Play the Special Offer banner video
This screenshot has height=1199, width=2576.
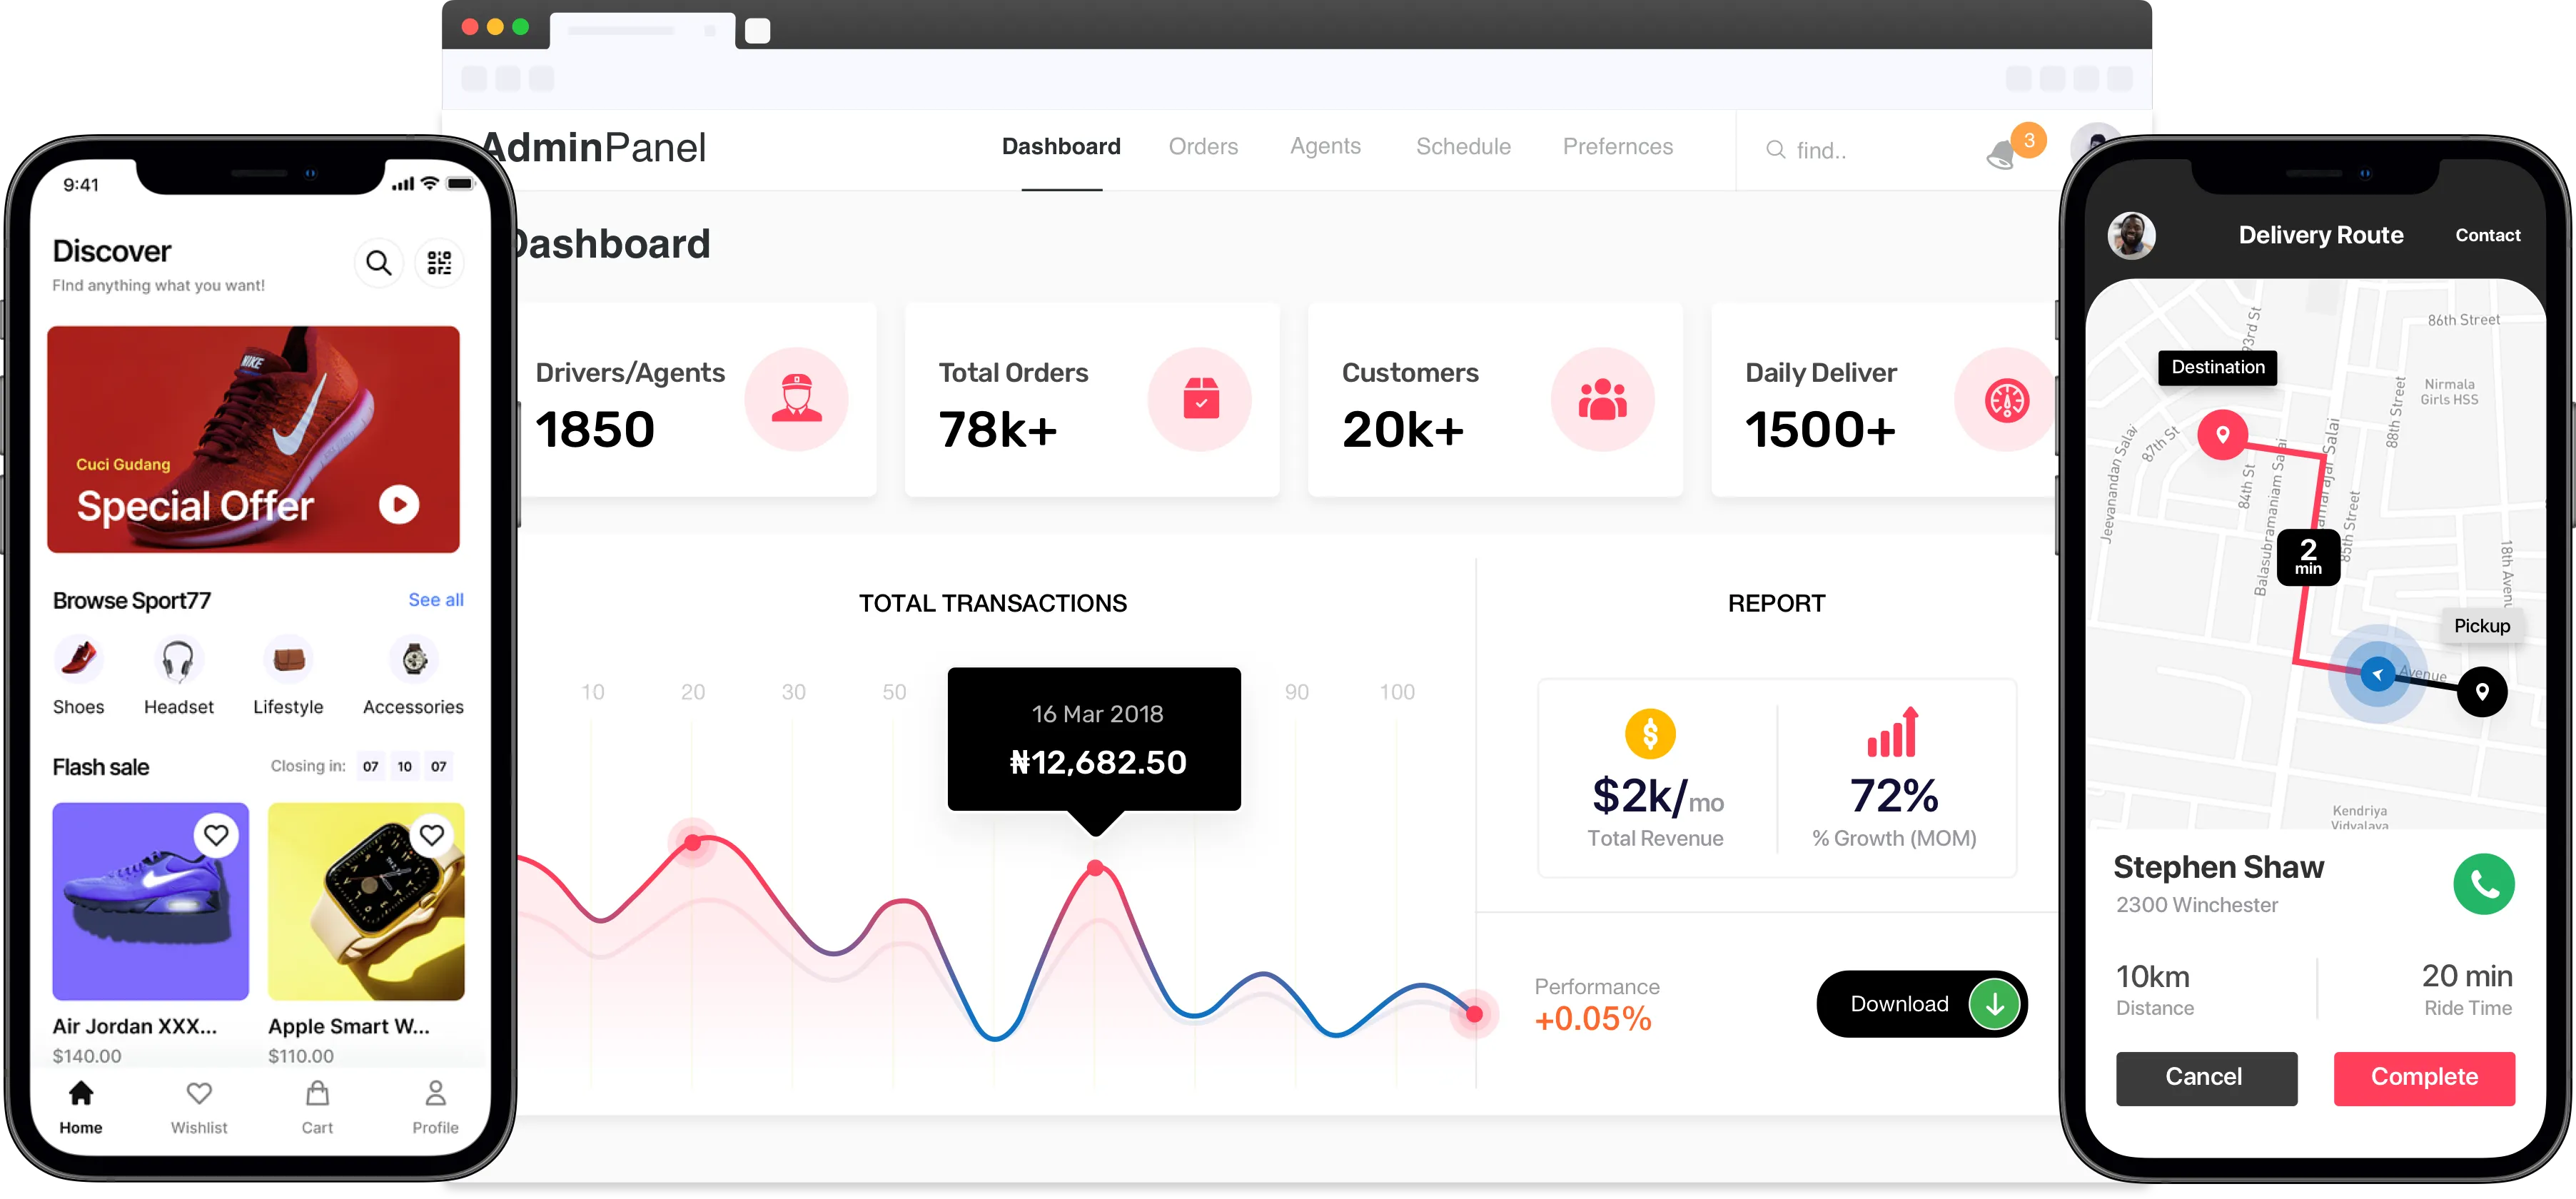399,504
